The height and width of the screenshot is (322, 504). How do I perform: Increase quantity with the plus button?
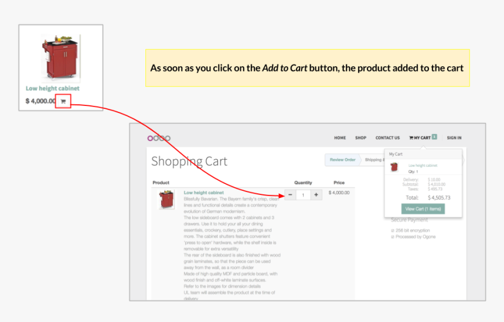316,194
